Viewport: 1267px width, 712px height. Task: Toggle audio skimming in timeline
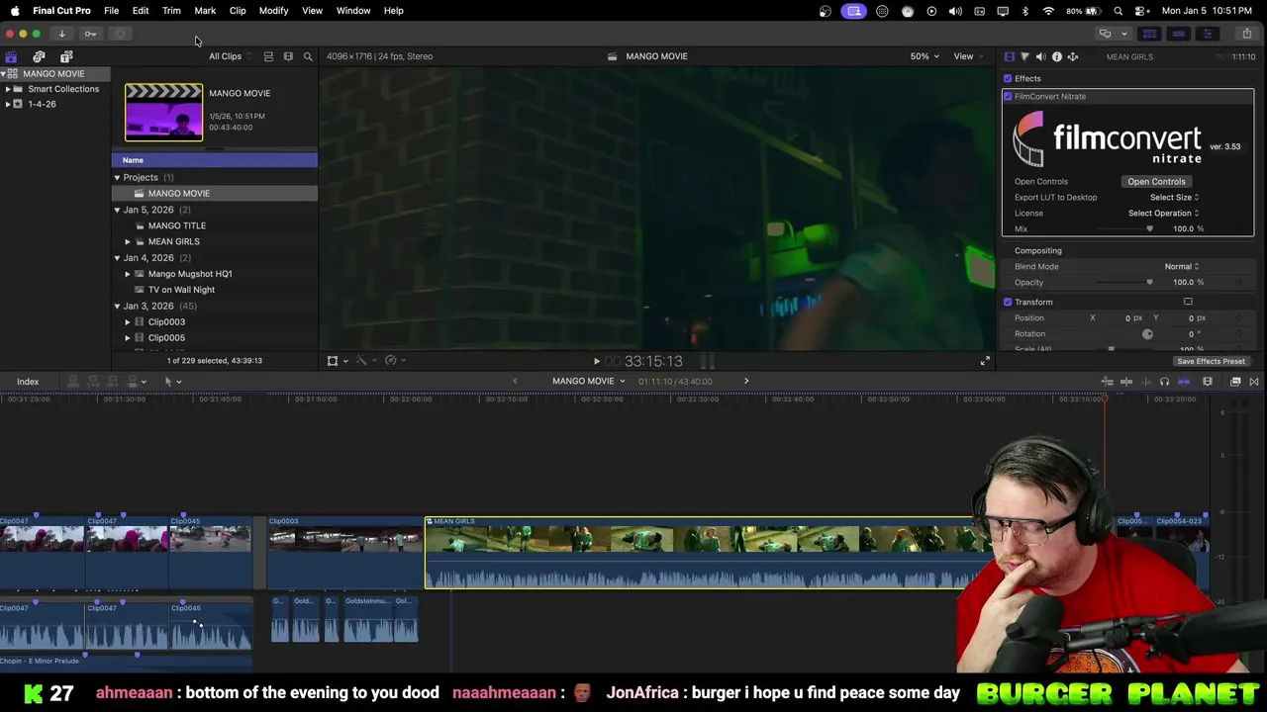point(1145,382)
